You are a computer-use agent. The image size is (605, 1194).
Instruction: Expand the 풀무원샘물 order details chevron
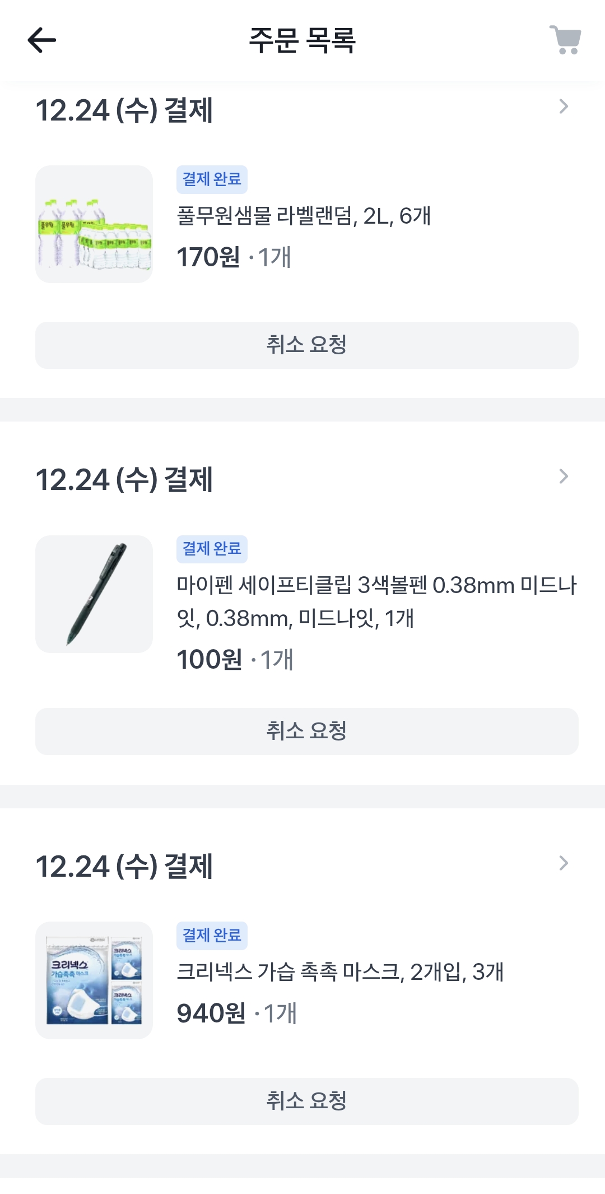(x=564, y=107)
